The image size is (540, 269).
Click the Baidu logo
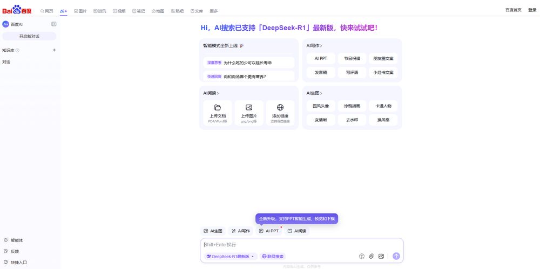coord(17,10)
